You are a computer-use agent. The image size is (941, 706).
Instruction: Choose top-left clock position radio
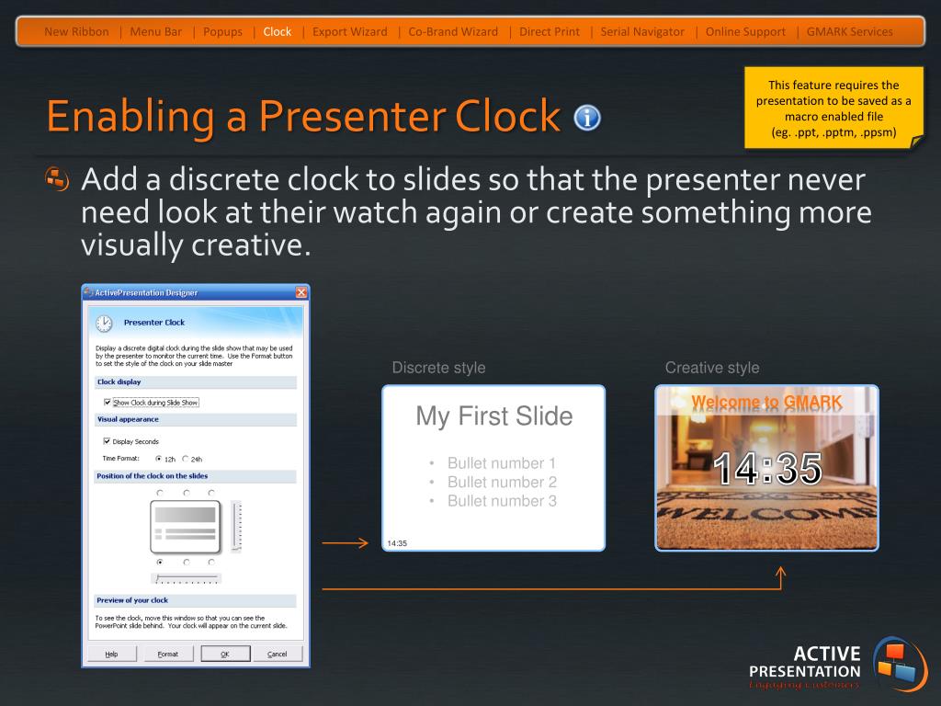160,493
